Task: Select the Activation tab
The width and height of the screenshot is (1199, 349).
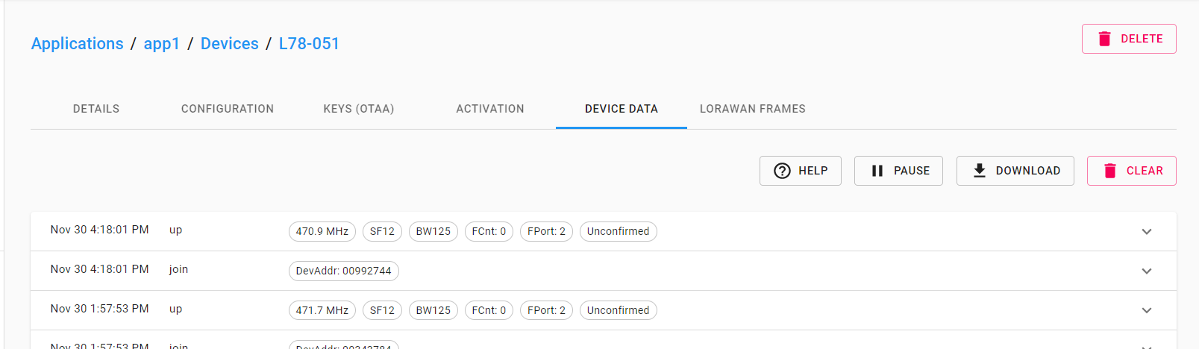Action: tap(490, 109)
